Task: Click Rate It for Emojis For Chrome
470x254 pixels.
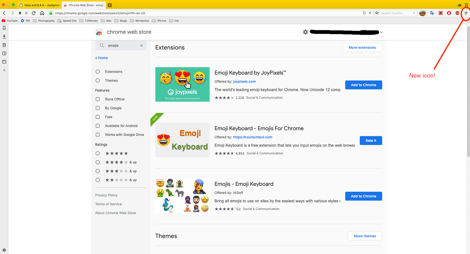Action: point(371,141)
